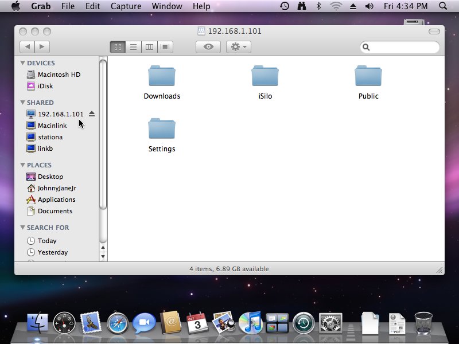Open the Quick Look eye button
This screenshot has height=344, width=459.
208,47
